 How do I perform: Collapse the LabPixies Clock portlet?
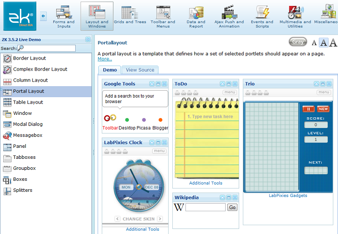click(x=152, y=142)
